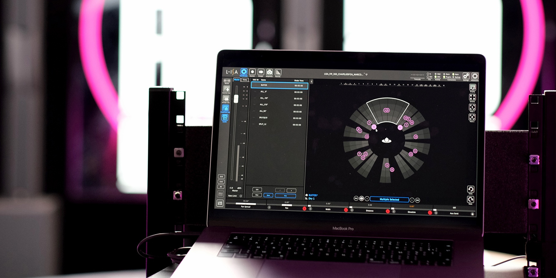Click the Extents view icon
The image size is (556, 278).
coord(472,97)
